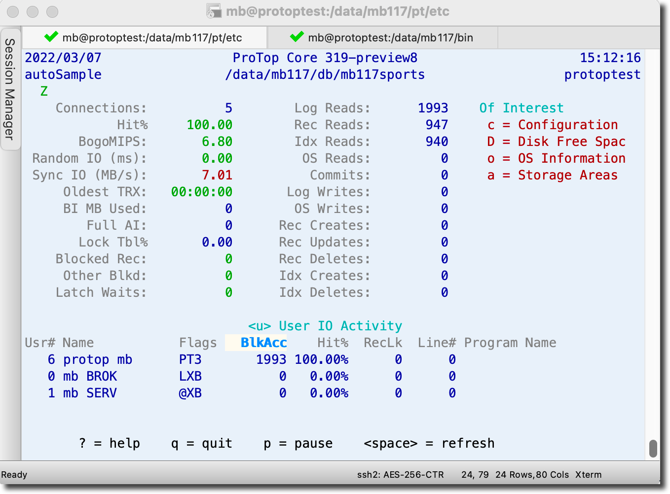Click the Hit% value 100.00

[x=209, y=125]
